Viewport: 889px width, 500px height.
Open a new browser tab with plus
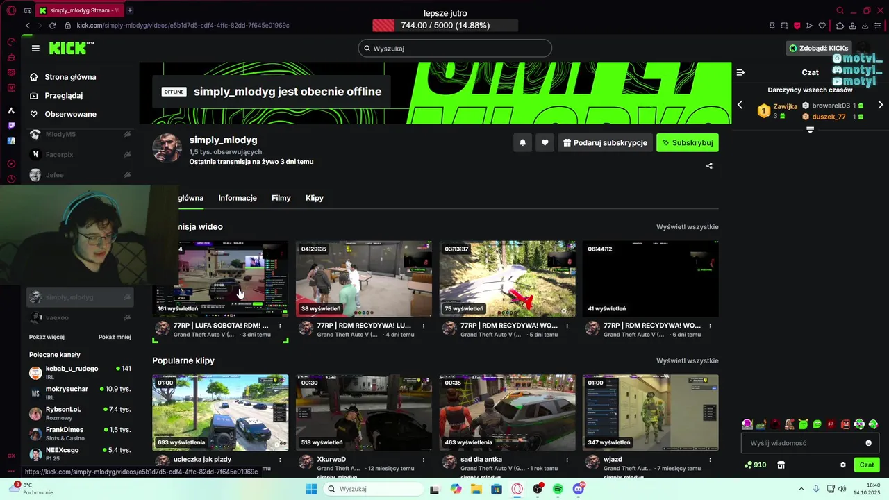(x=129, y=10)
